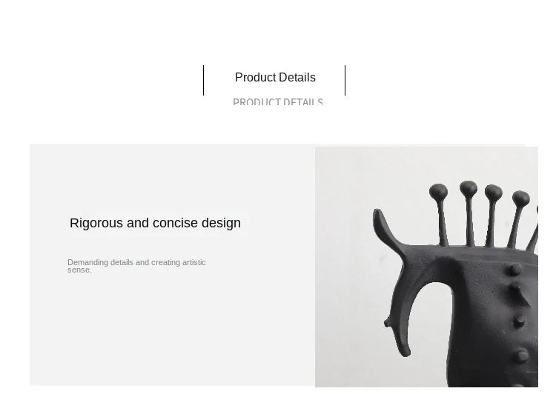Click empty gray panel area below the description
556x394 pixels.
(x=171, y=330)
